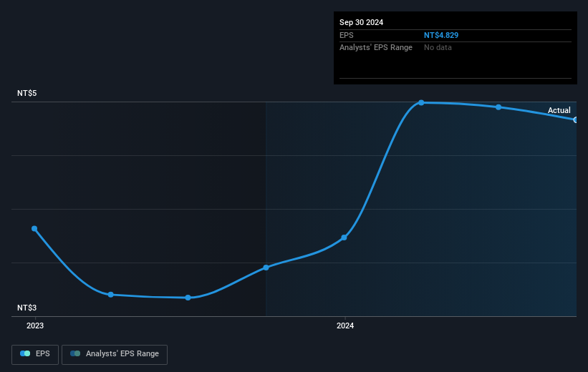Select the lowest EPS data point
The image size is (588, 372).
[188, 298]
